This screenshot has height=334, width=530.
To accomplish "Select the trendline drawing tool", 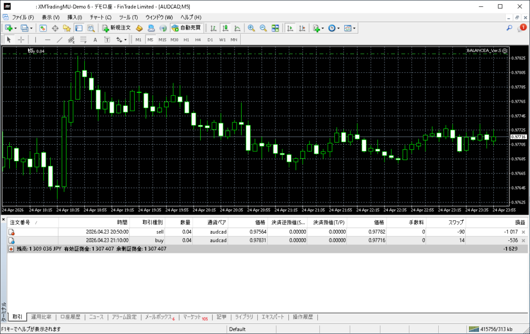I will (60, 40).
